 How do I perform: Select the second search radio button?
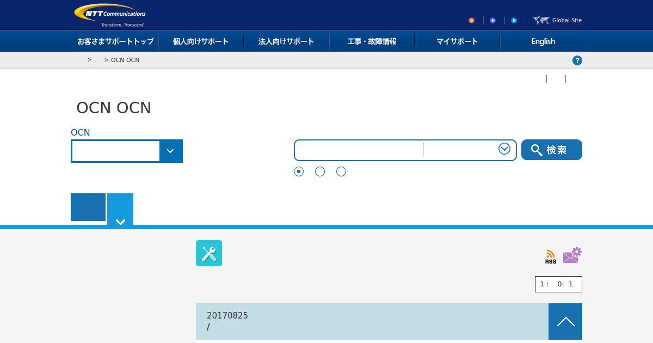coord(320,171)
